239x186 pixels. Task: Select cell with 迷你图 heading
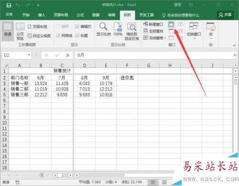pos(127,78)
